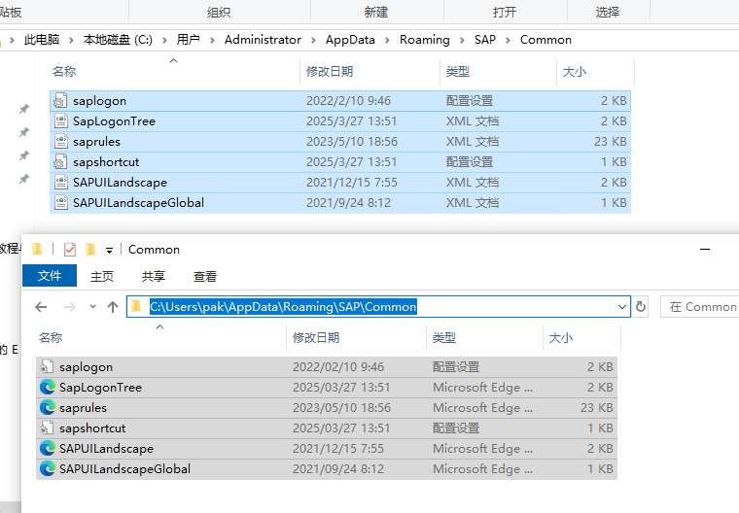Click the pin icon beside the saprules row
This screenshot has height=513, width=739.
pos(23,155)
